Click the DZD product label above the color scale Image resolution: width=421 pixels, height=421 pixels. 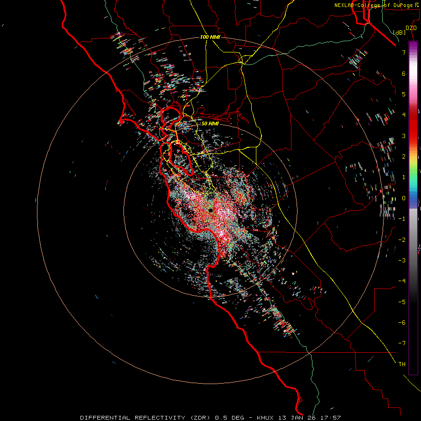(x=411, y=28)
